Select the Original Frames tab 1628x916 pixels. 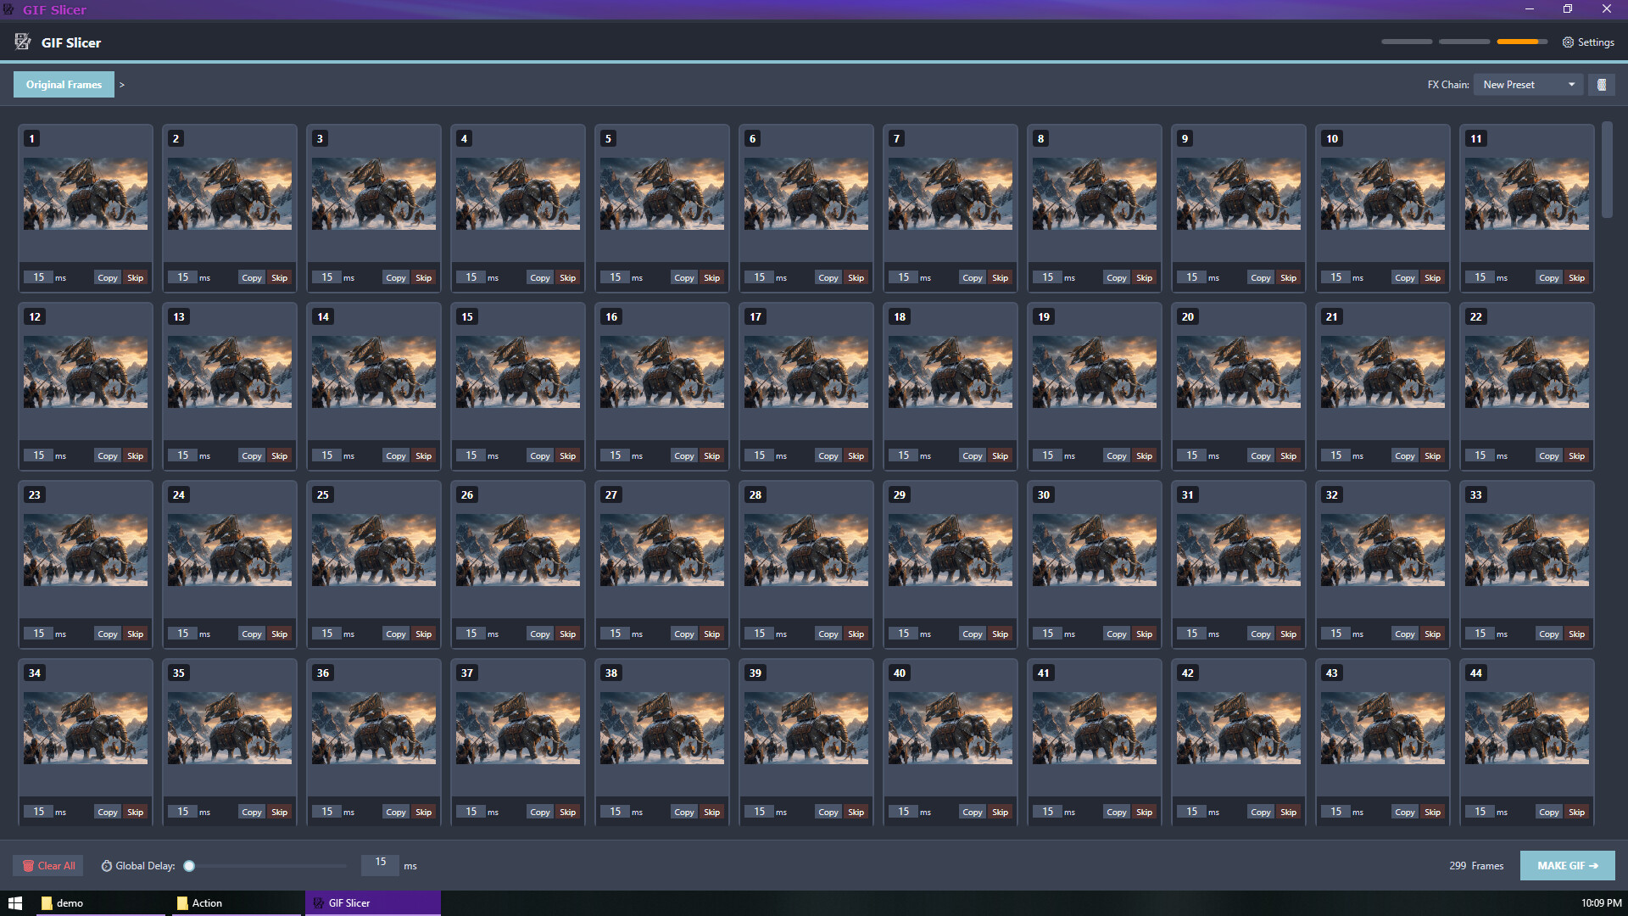[64, 85]
